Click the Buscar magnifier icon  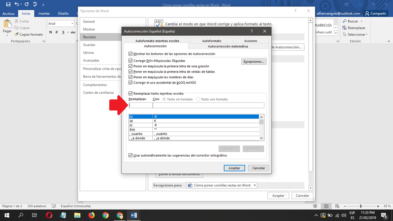click(345, 21)
